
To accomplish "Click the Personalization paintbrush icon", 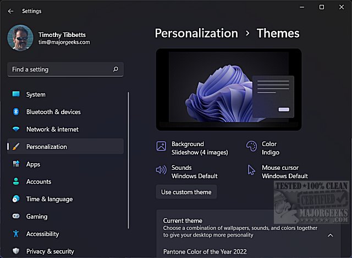I will [16, 147].
